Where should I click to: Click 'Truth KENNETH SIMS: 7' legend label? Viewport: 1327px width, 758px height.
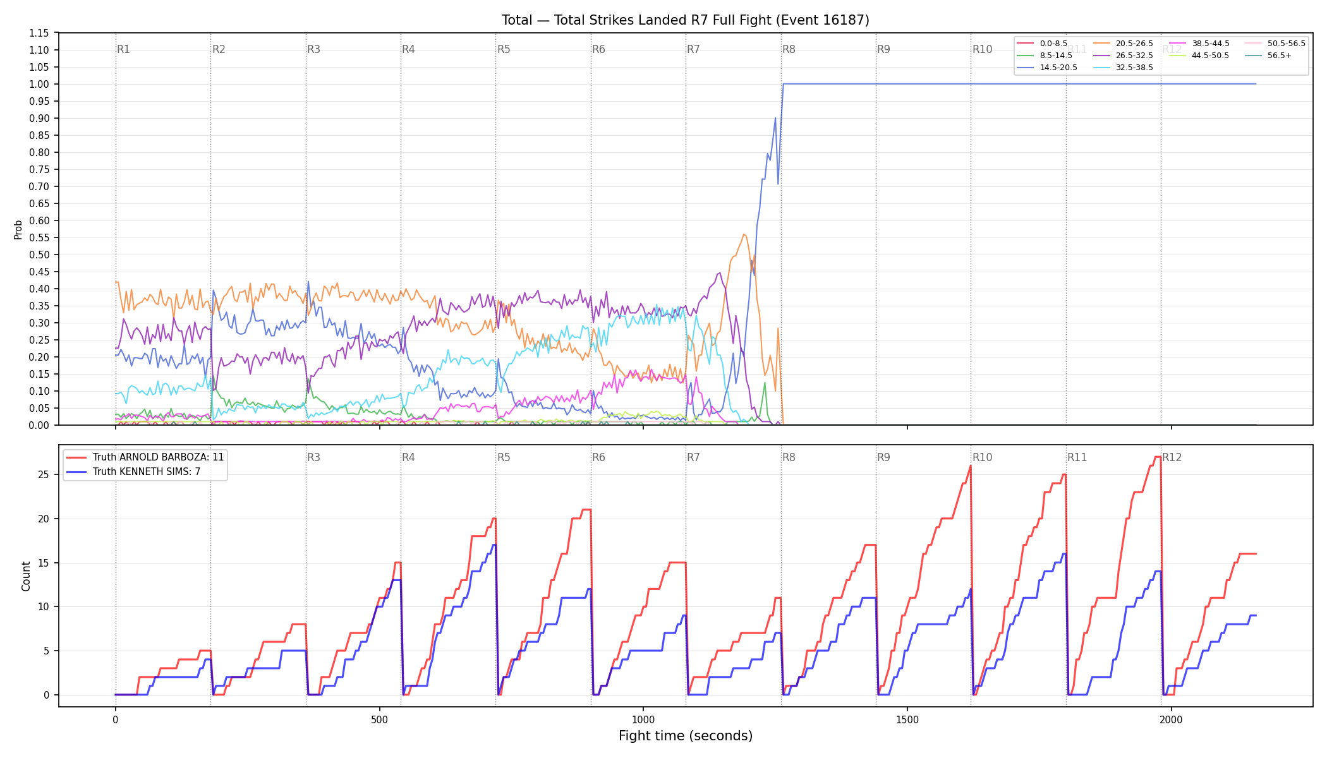(x=147, y=471)
